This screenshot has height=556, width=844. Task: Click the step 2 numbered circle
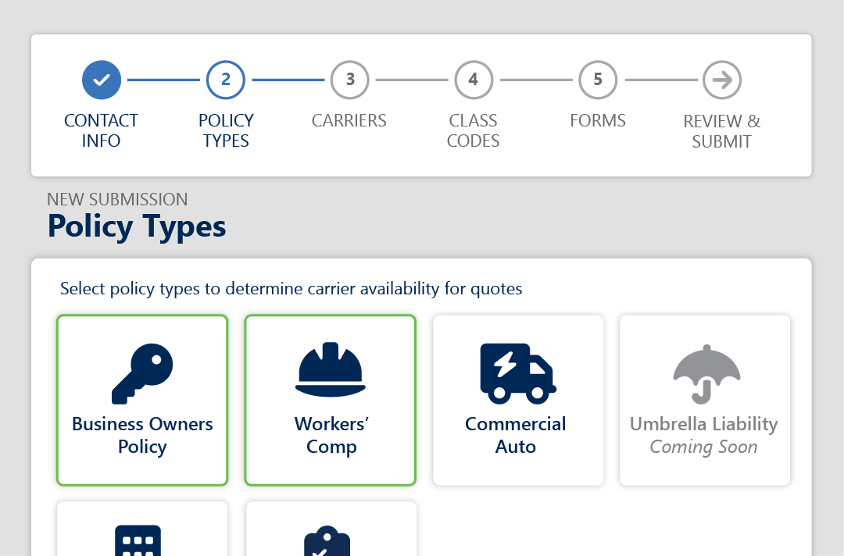tap(226, 80)
